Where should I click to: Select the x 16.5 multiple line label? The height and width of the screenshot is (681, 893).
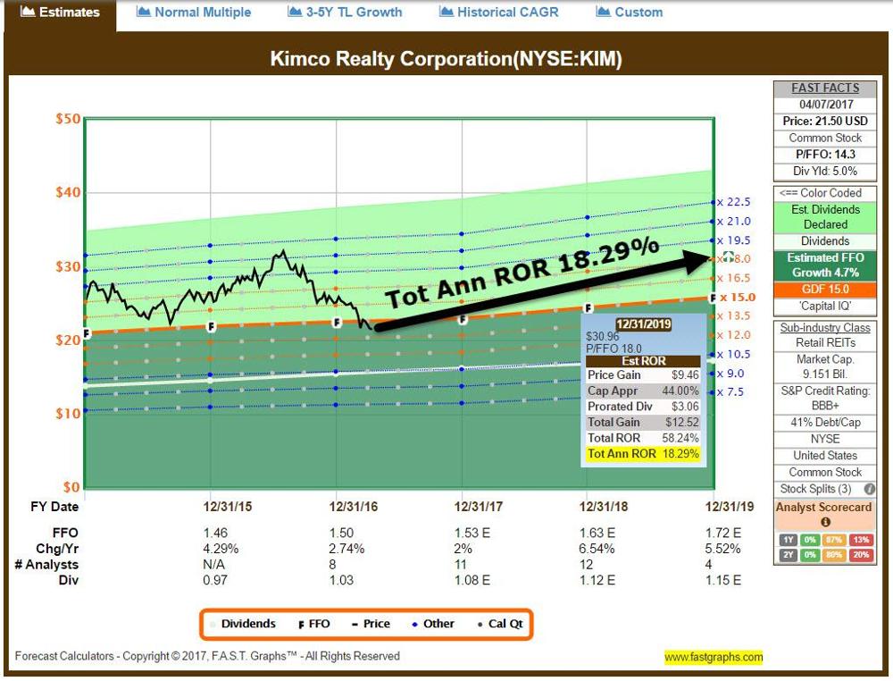[734, 278]
